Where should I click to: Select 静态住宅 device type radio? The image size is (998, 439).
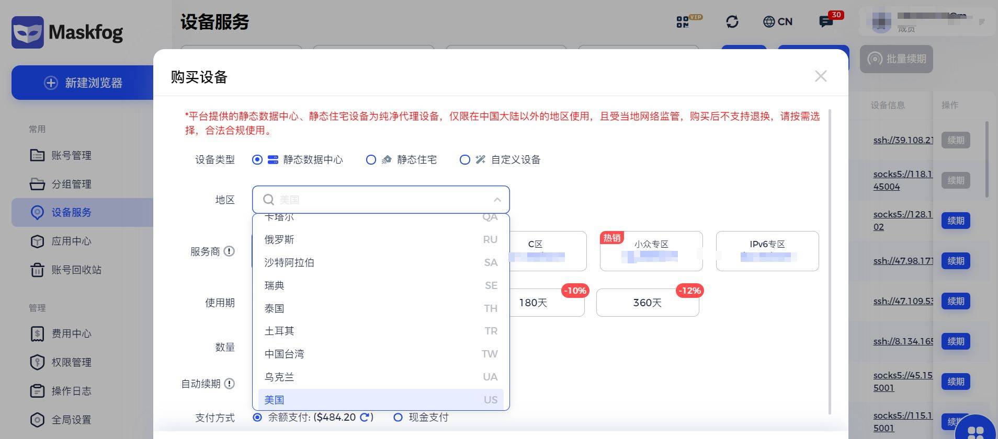click(371, 159)
